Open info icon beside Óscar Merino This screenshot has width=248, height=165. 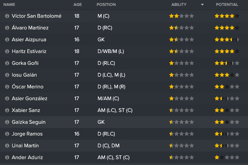coord(7,87)
